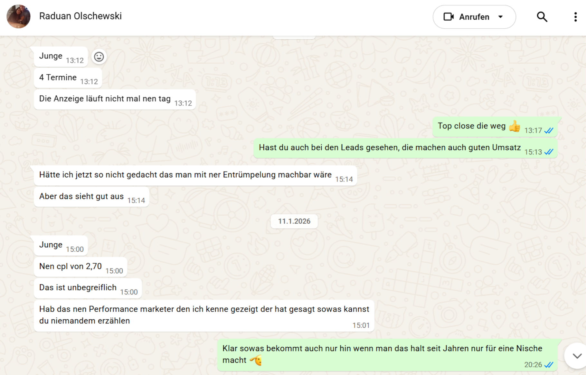
Task: Select the sent message 'Klar sowas bekommt auch nur hin'
Action: [387, 355]
